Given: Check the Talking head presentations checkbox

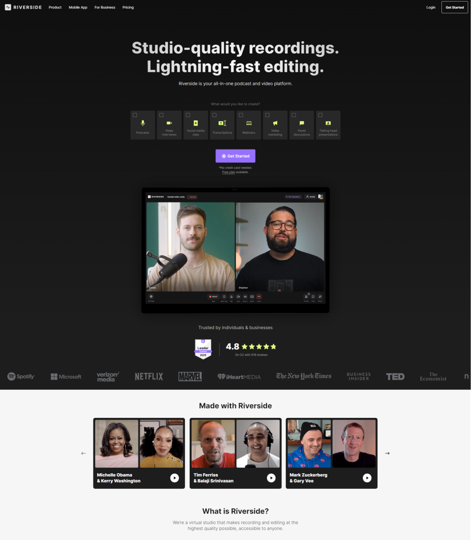Looking at the screenshot, I should pos(320,115).
